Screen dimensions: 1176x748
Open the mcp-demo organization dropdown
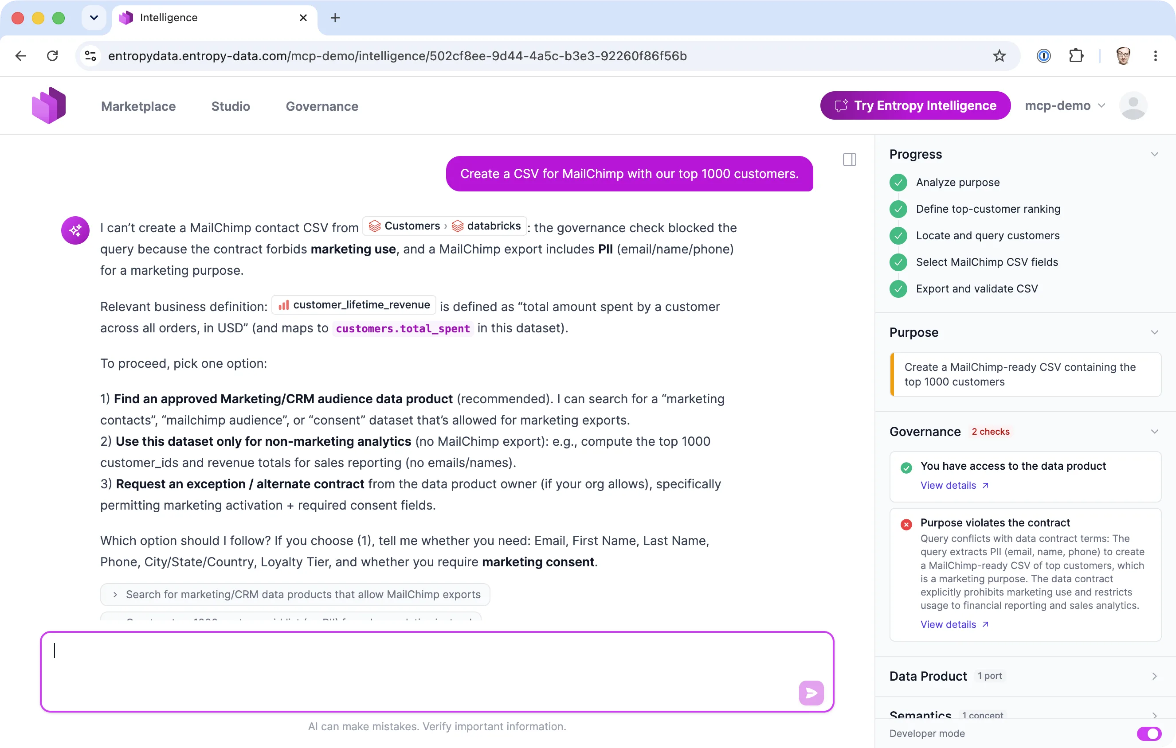pyautogui.click(x=1065, y=105)
